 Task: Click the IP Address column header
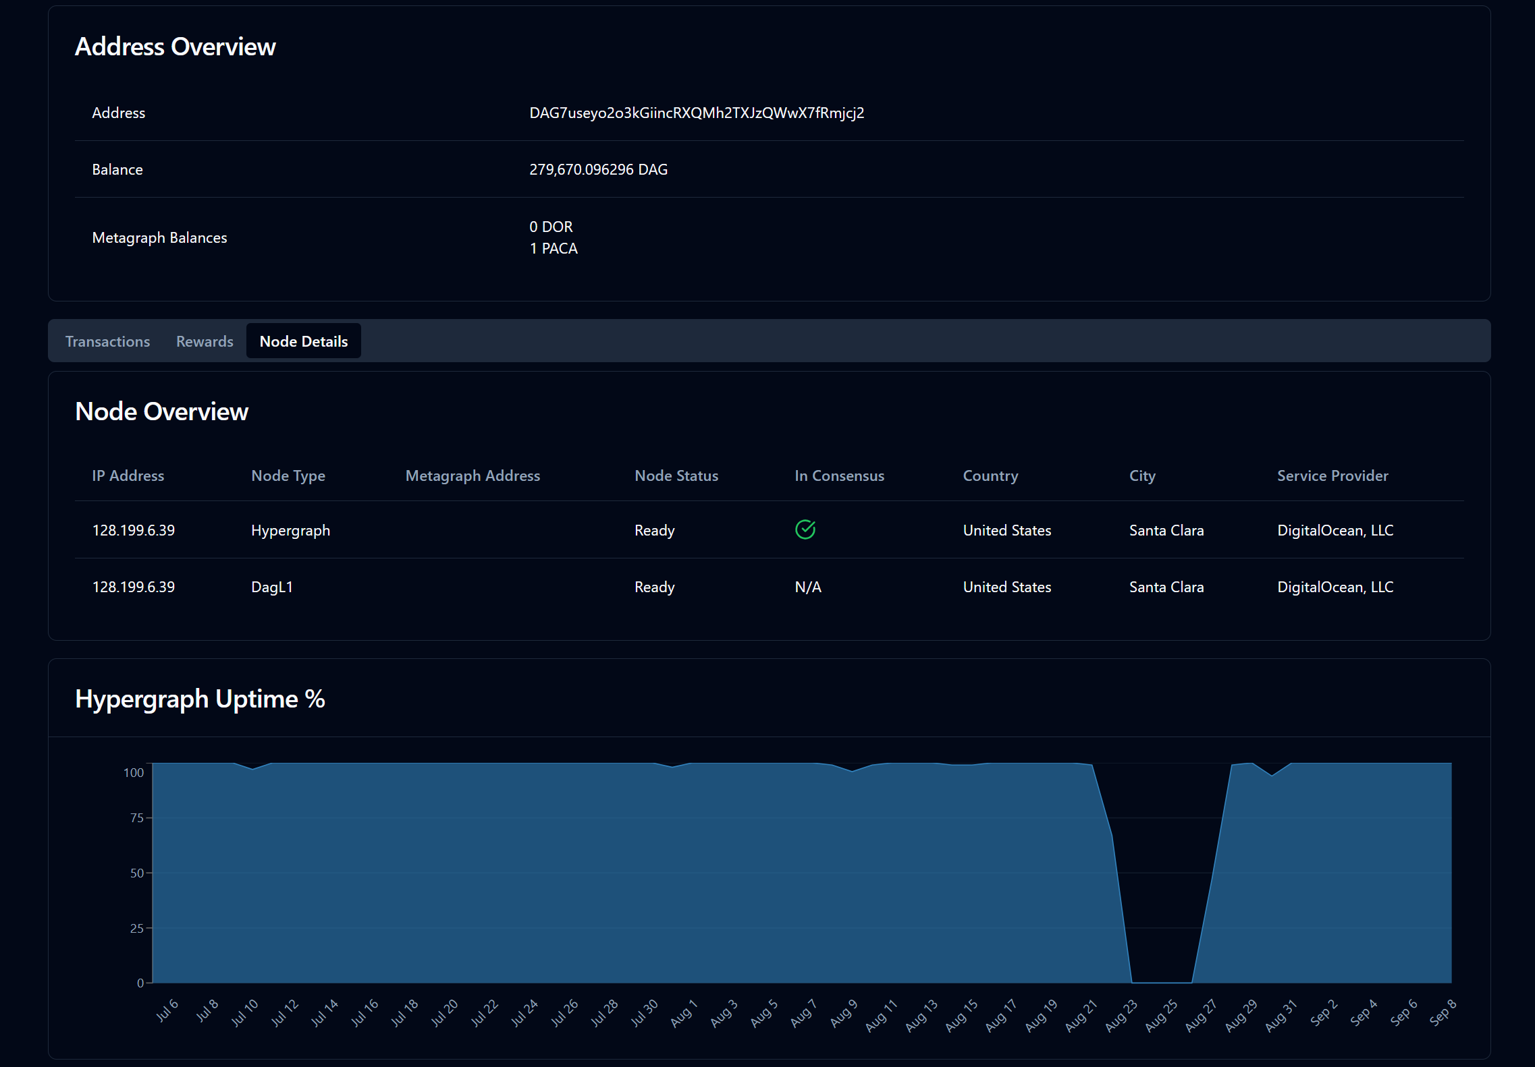coord(128,475)
